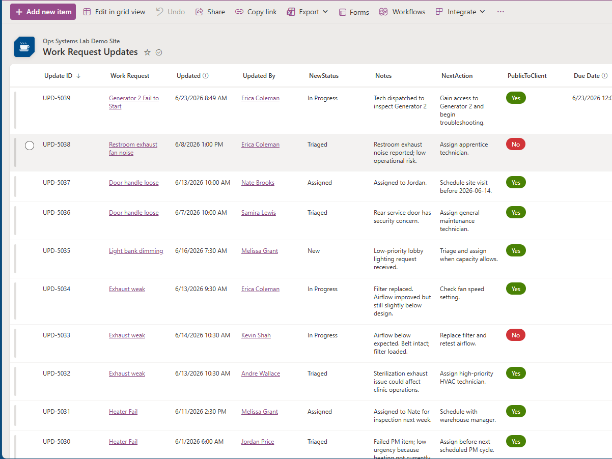Select row UPD-5038 with its radio circle
The height and width of the screenshot is (459, 612).
tap(30, 146)
